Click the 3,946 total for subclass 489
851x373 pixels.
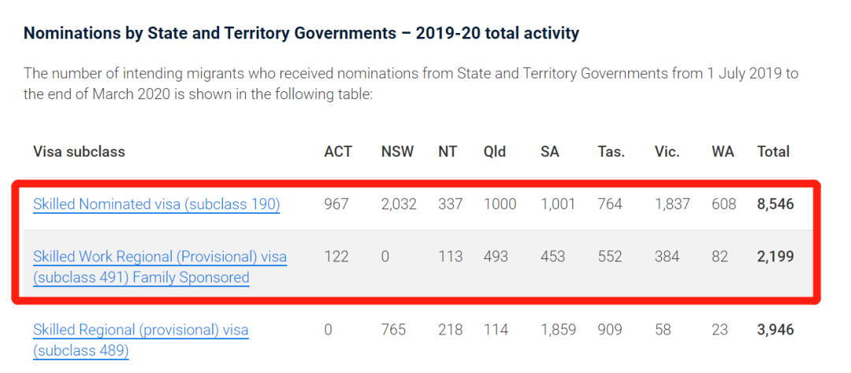775,331
